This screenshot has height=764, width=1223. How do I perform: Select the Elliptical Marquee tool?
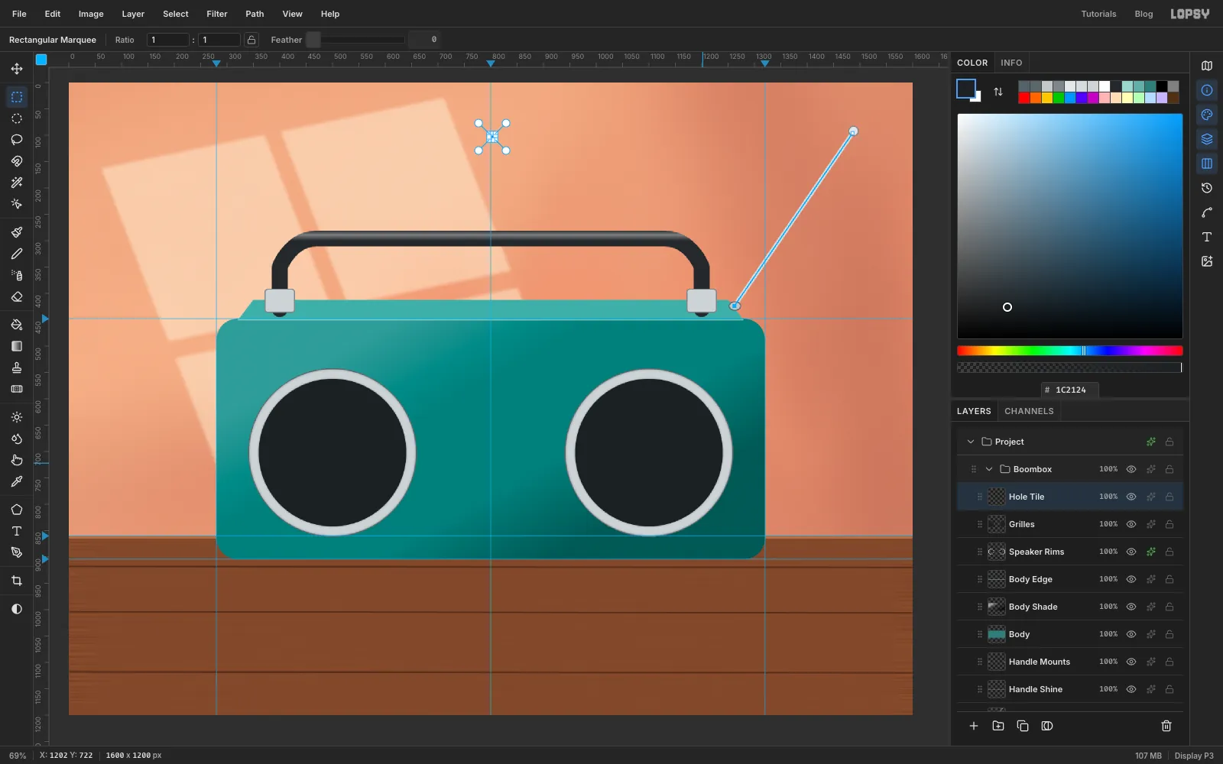17,118
